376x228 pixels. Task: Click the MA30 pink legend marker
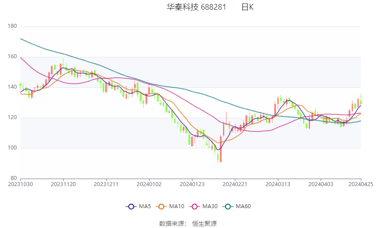tap(195, 206)
